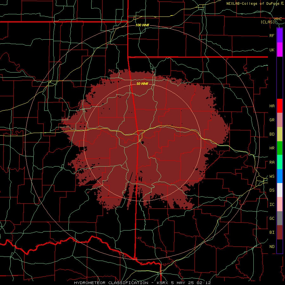Click the BI legend label
This screenshot has width=285, height=285.
[272, 232]
